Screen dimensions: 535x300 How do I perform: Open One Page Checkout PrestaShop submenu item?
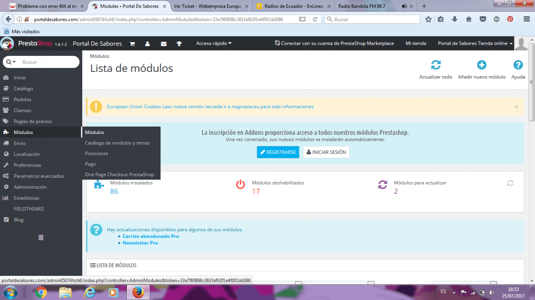coord(120,174)
